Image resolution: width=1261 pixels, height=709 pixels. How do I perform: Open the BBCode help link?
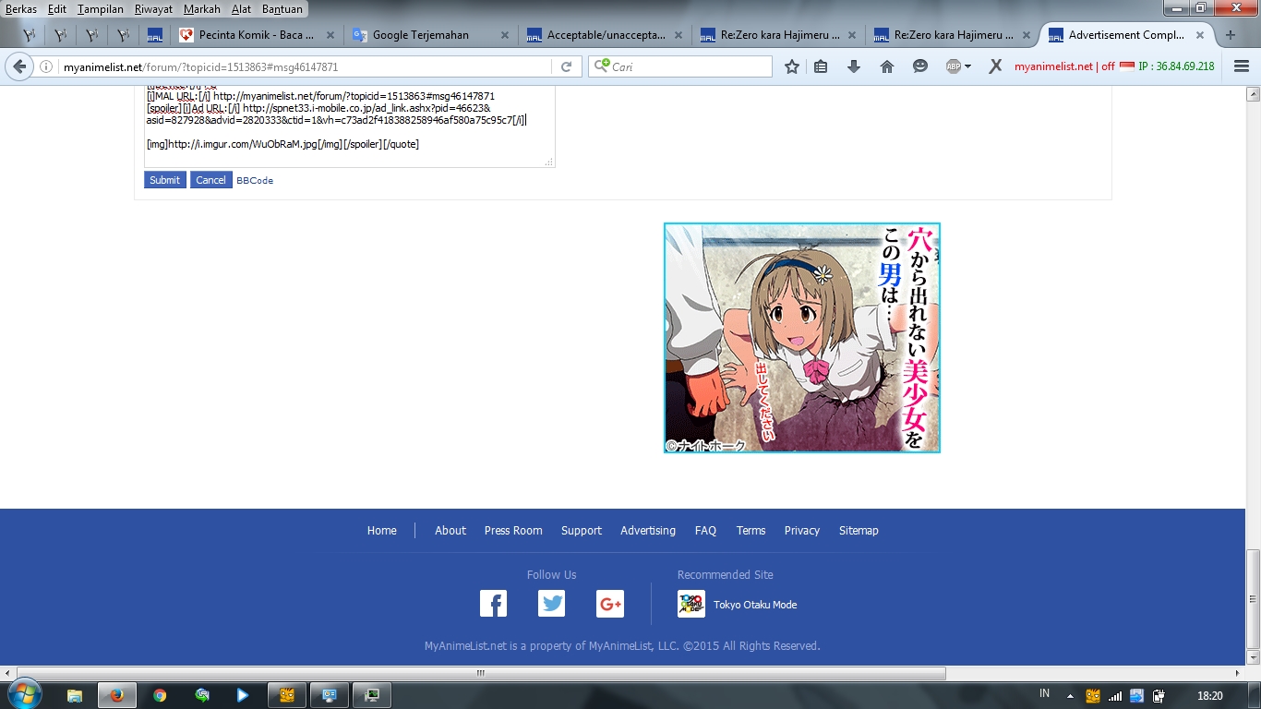255,180
